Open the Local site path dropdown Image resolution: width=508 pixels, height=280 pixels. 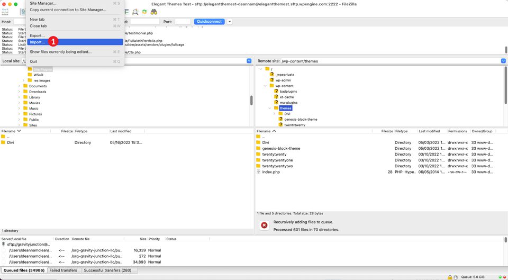tap(249, 61)
